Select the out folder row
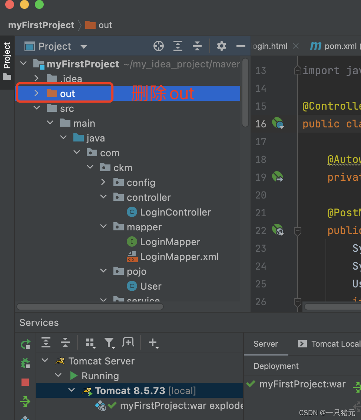The width and height of the screenshot is (361, 420). (127, 93)
